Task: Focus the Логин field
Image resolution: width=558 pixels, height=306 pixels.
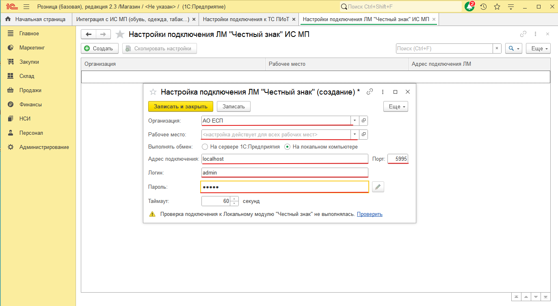Action: 285,172
